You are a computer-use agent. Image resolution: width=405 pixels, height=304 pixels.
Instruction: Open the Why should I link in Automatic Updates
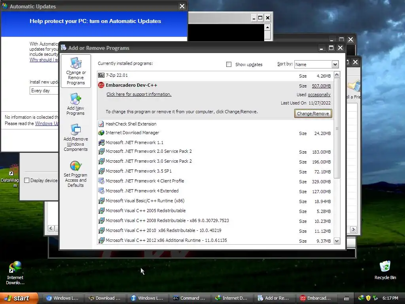(x=44, y=60)
